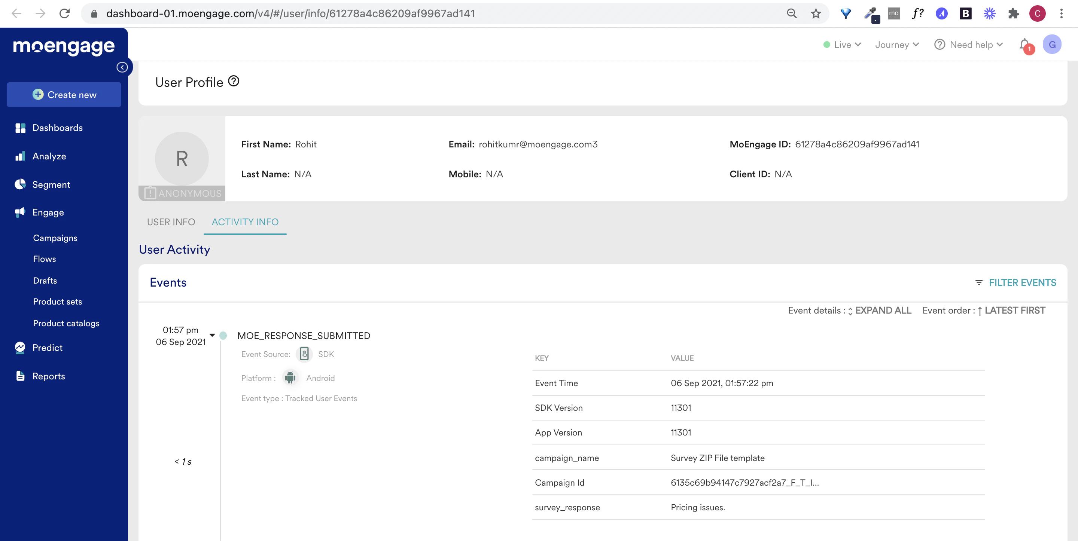
Task: Open Filter Events options
Action: pyautogui.click(x=1022, y=282)
